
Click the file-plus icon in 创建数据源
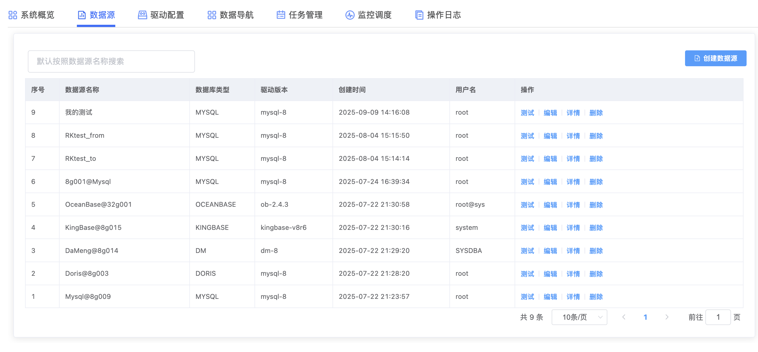[x=697, y=58]
